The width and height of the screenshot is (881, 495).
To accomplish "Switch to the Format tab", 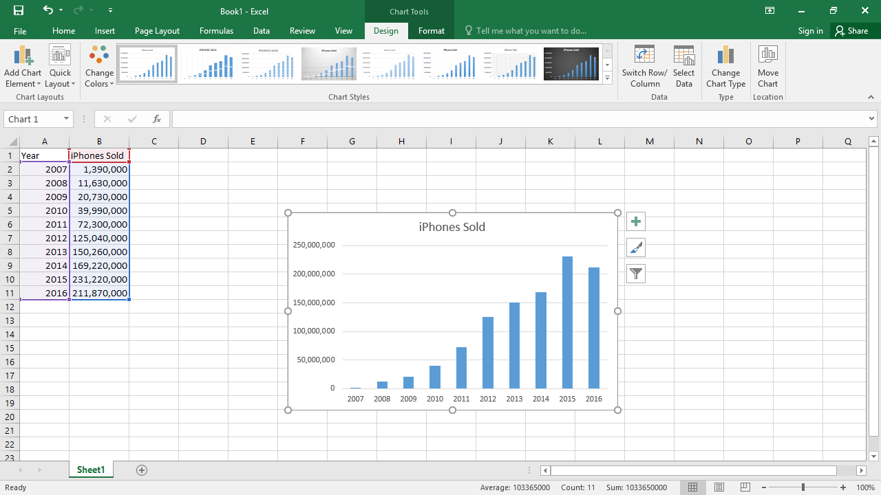I will tap(432, 31).
